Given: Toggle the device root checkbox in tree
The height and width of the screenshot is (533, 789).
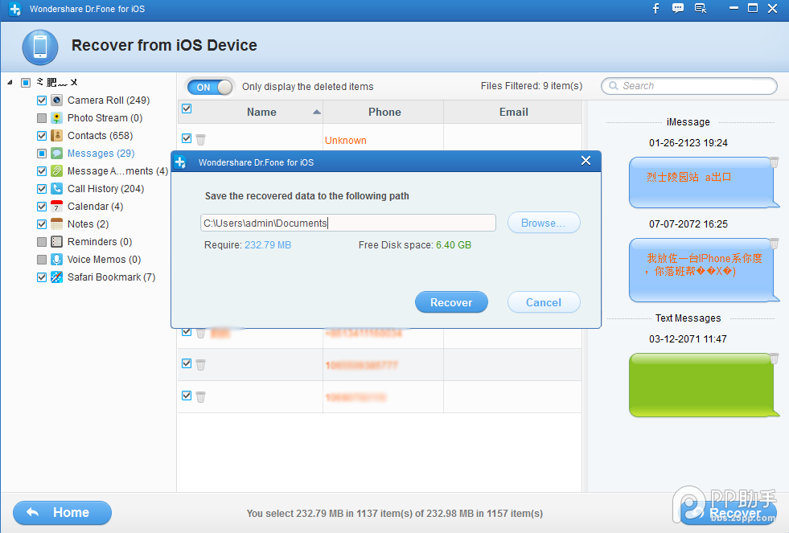Looking at the screenshot, I should (x=26, y=83).
